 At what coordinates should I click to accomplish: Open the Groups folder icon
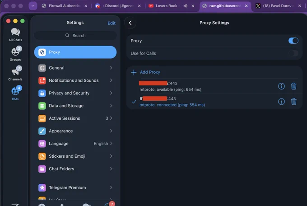16,51
